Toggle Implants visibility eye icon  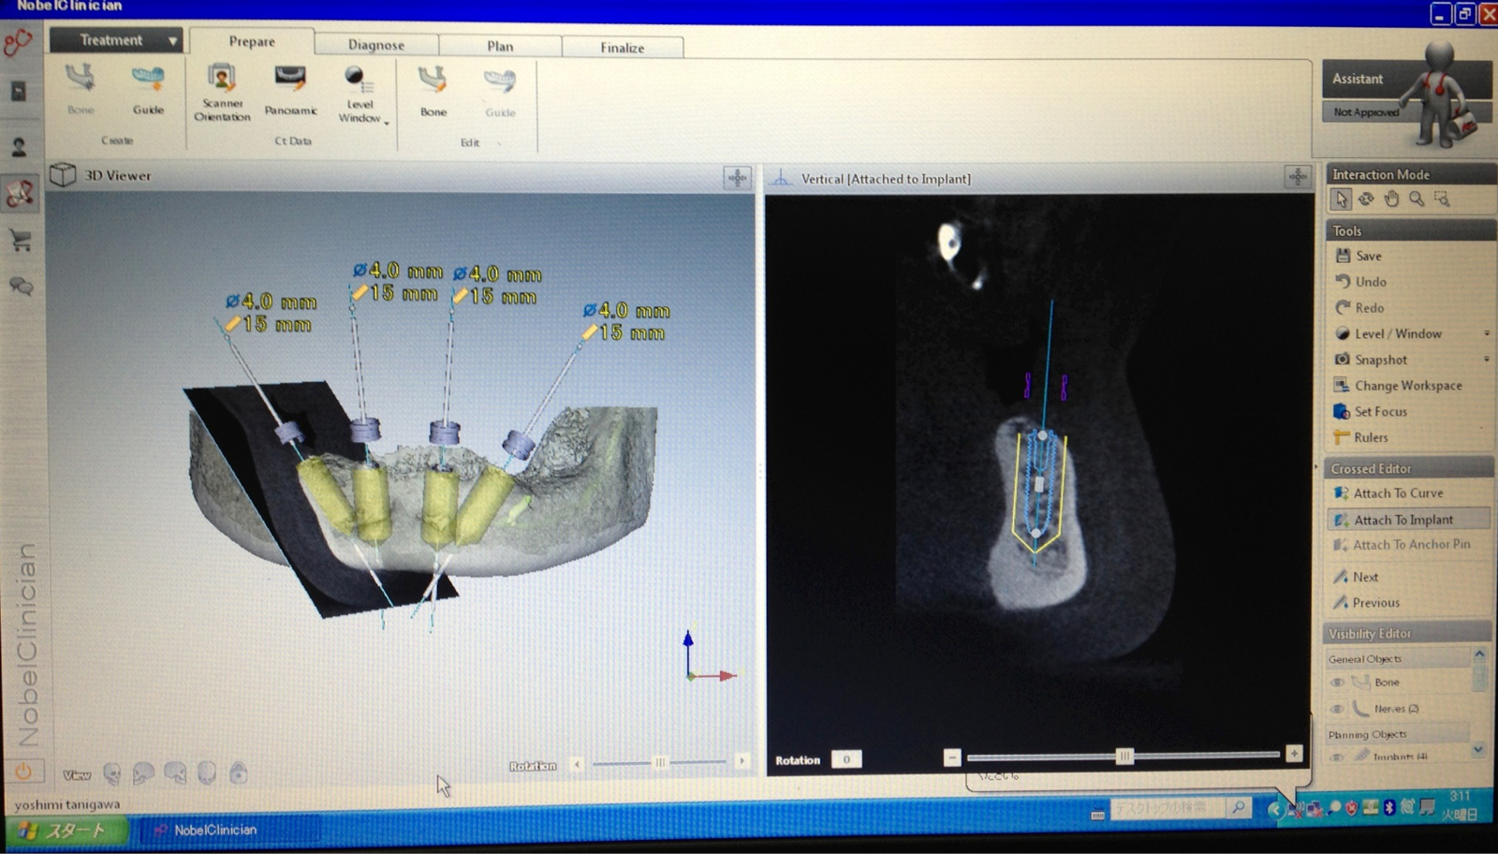pos(1338,756)
